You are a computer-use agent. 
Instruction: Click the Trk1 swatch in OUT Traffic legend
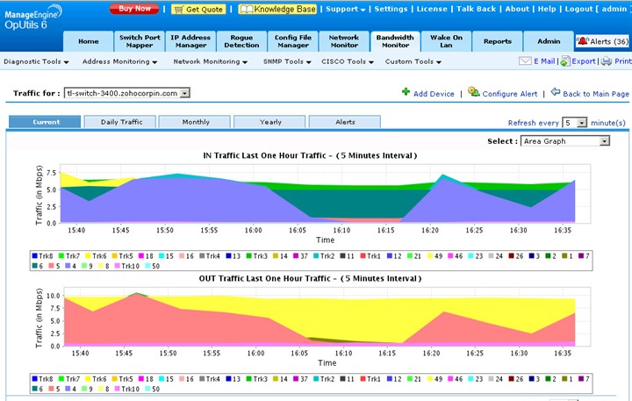click(363, 379)
